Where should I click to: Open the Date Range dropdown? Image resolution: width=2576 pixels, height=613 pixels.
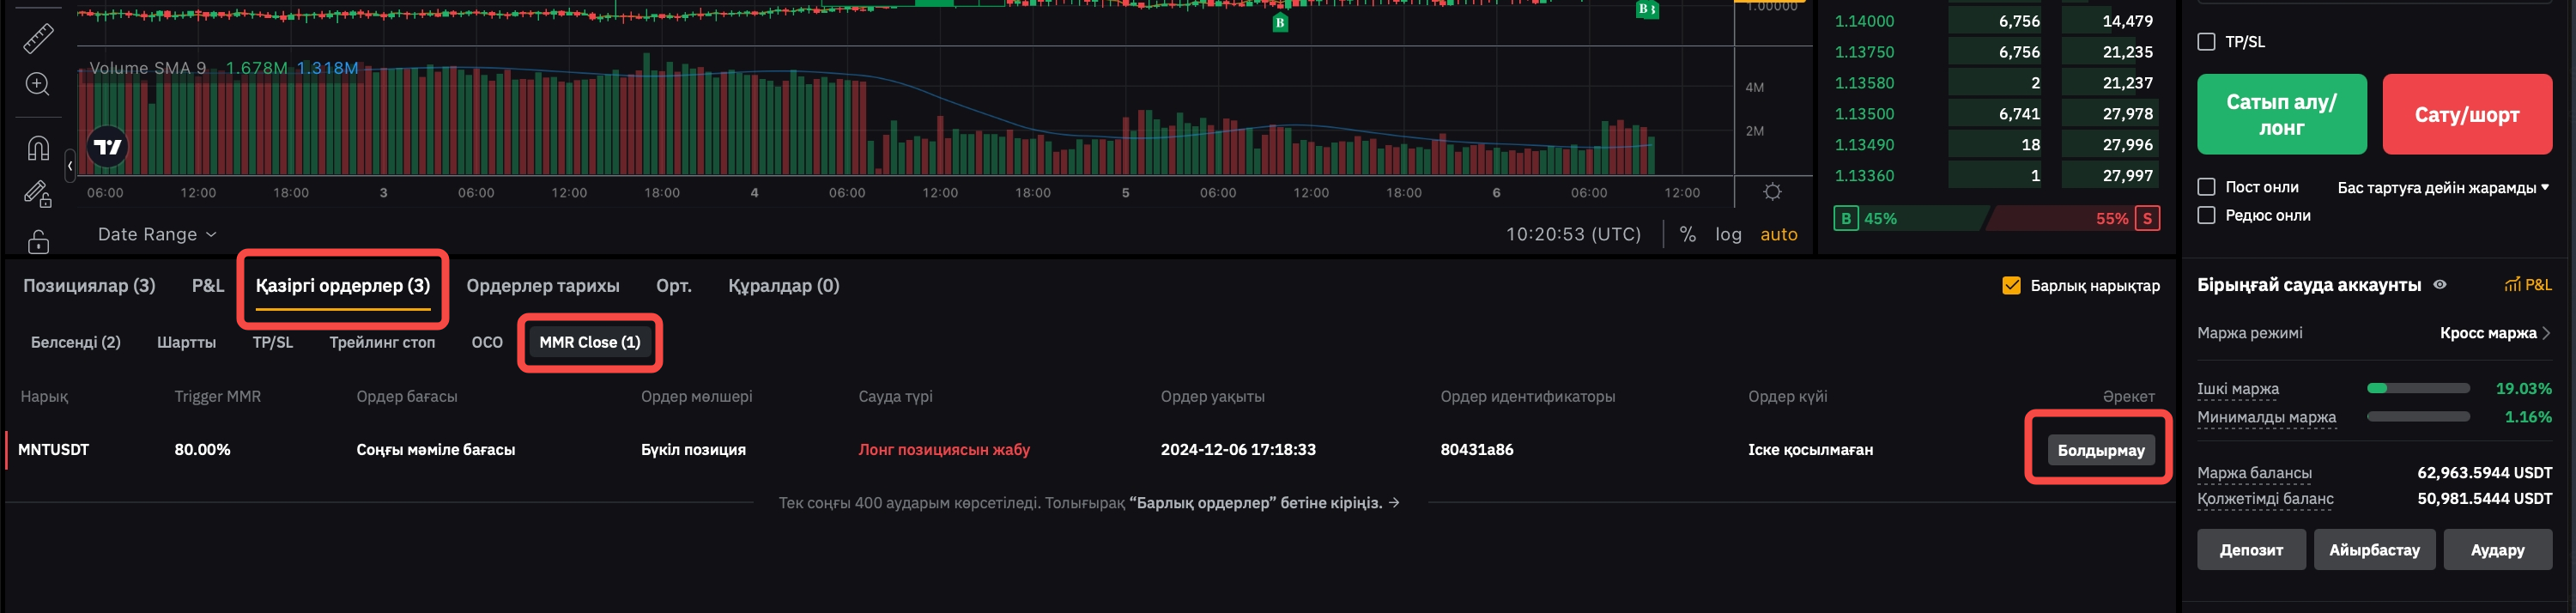pos(157,234)
